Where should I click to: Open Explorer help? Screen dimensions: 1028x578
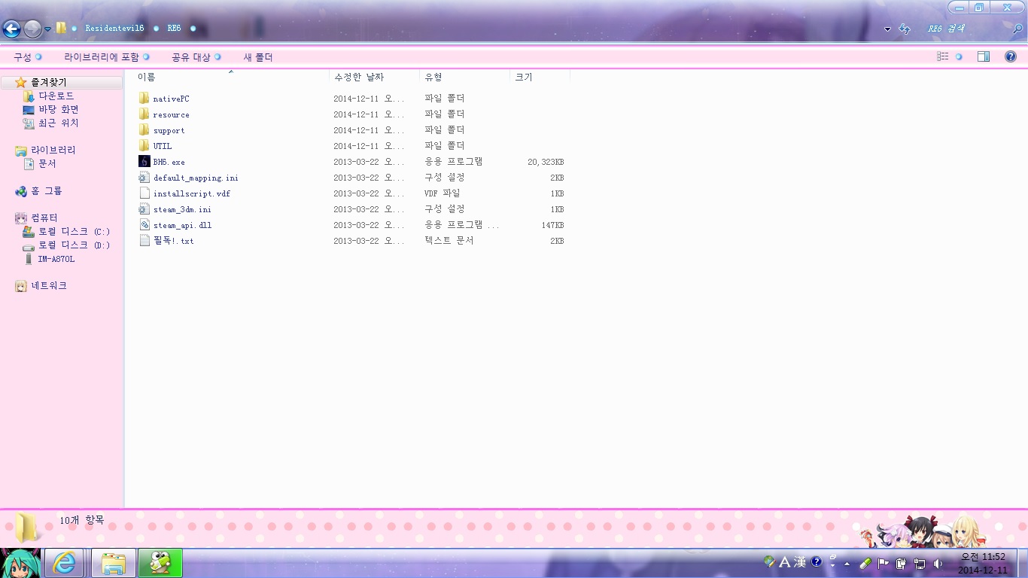[x=1011, y=56]
